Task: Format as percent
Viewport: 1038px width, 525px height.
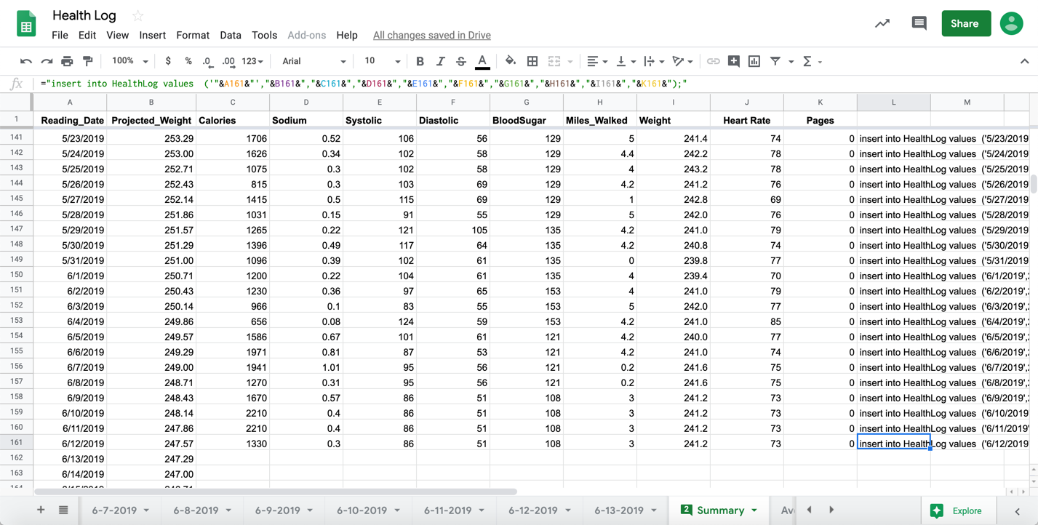Action: tap(188, 62)
